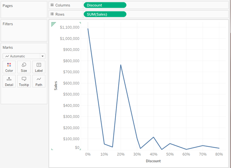Open the Size marks card
Screen dimensions: 231x168
[24, 67]
